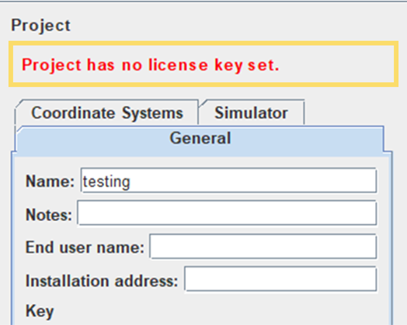This screenshot has width=407, height=325.
Task: Click into the Name text field
Action: point(228,181)
